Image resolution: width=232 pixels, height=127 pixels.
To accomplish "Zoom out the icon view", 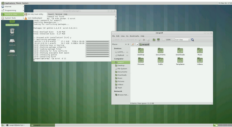I will [164, 40].
